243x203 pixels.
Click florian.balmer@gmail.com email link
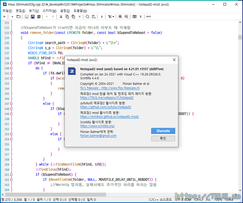point(98,135)
